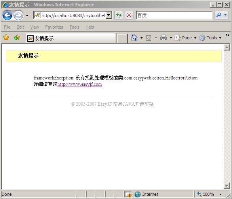
Task: Click Add to Favorites icon
Action: (17, 37)
